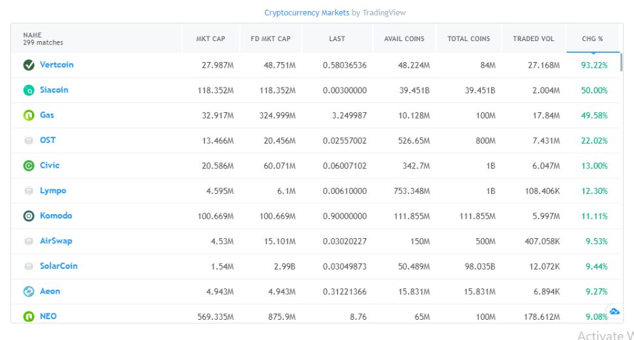Select OST's 22.02% change value
Image resolution: width=634 pixels, height=340 pixels.
coord(594,140)
